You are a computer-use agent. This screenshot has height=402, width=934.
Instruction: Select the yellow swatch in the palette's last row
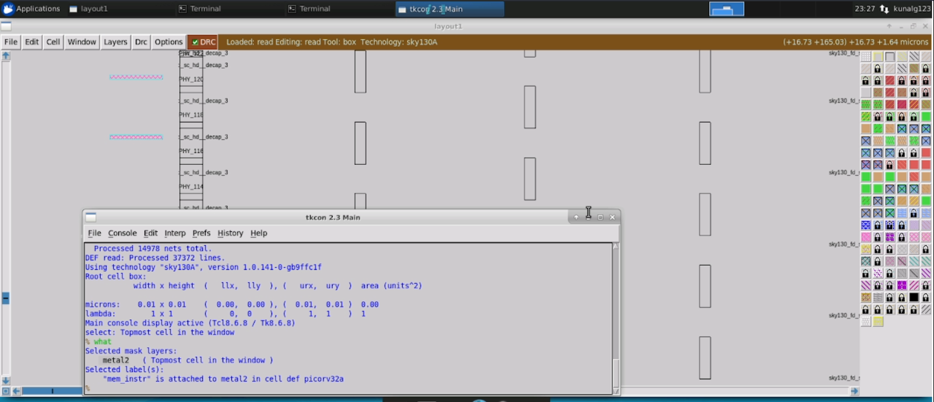click(878, 322)
